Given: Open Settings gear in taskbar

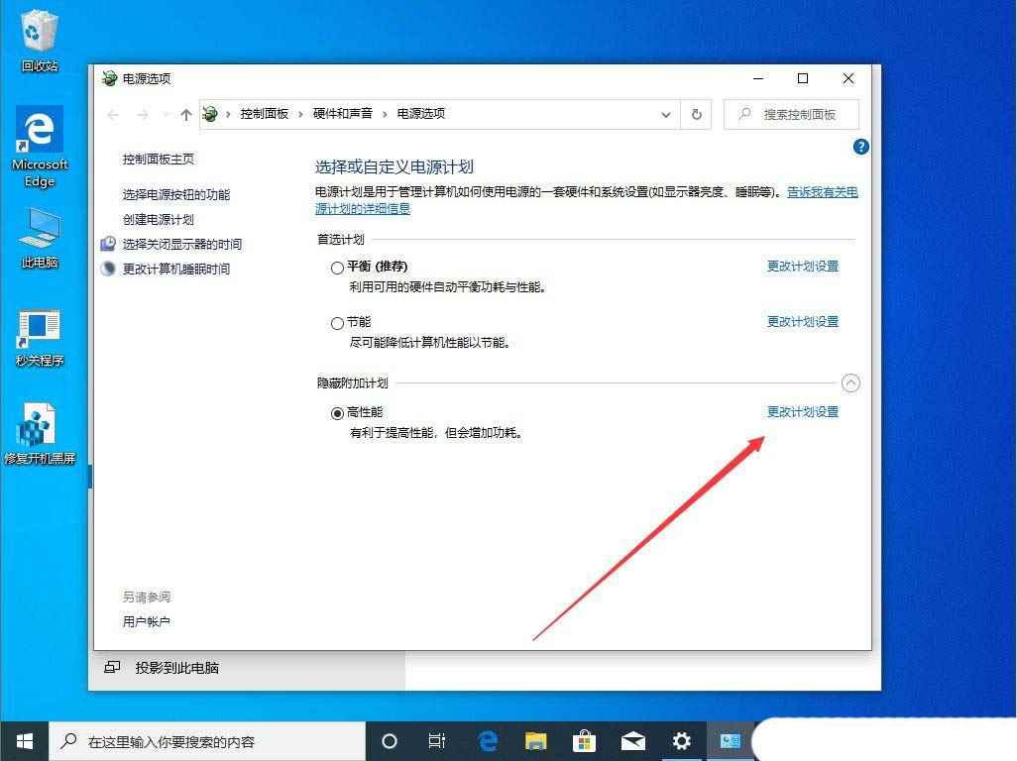Looking at the screenshot, I should pyautogui.click(x=681, y=741).
